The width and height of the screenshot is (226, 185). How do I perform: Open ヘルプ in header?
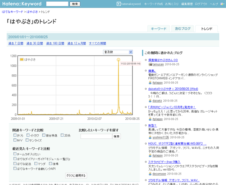coord(214,4)
